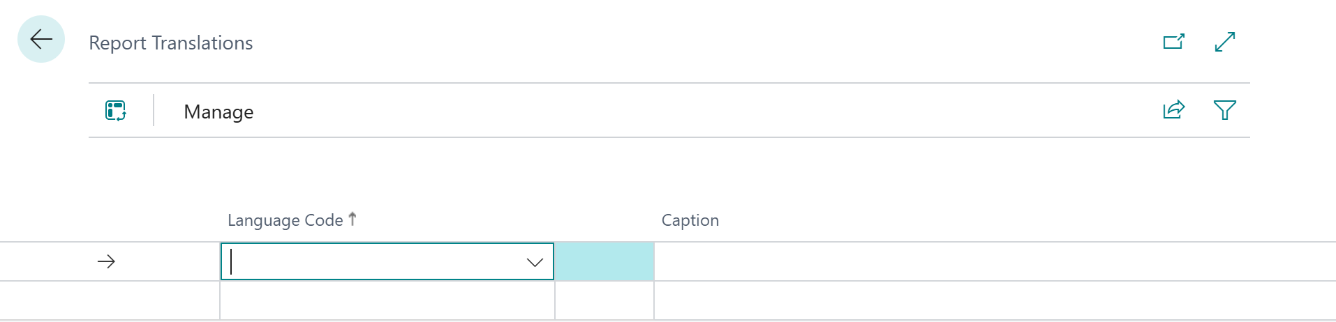Open the filter pane with funnel icon
The image size is (1336, 322).
tap(1224, 110)
